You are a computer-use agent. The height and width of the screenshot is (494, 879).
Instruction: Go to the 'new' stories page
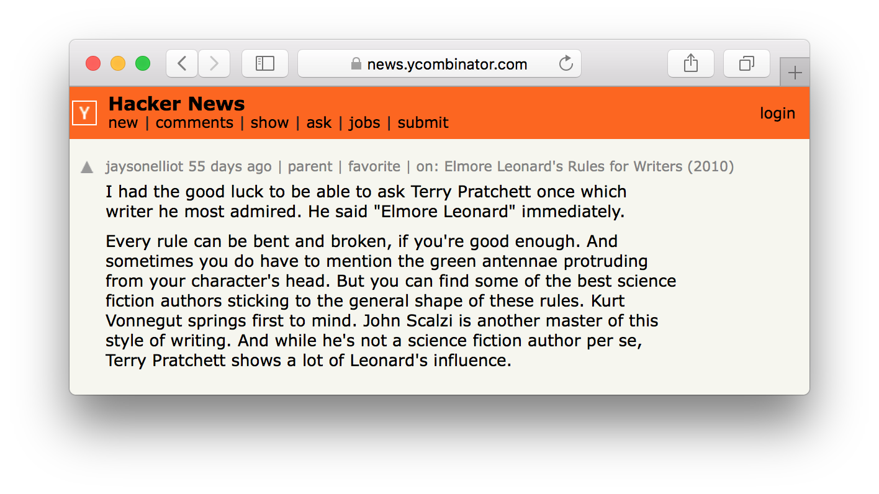click(123, 123)
